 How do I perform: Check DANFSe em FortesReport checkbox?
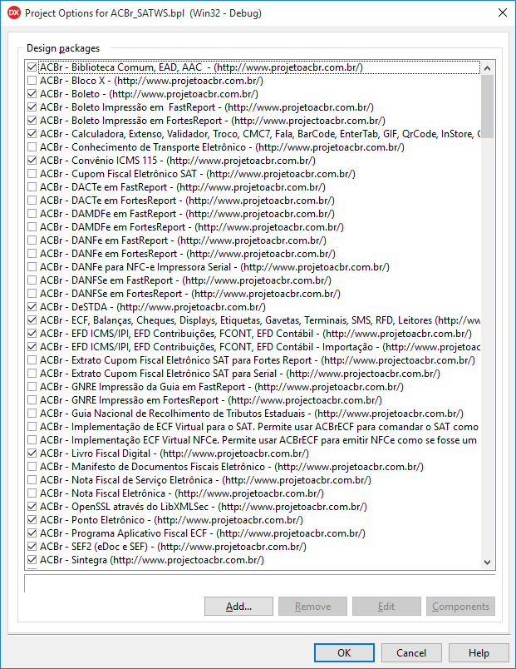tap(32, 294)
